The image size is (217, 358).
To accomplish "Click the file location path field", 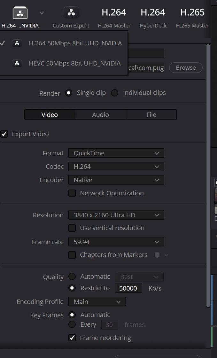I will (146, 67).
